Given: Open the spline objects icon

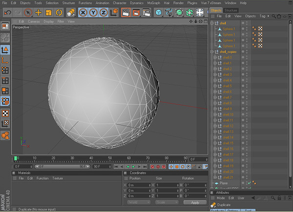Looking at the screenshot, I should 169,13.
